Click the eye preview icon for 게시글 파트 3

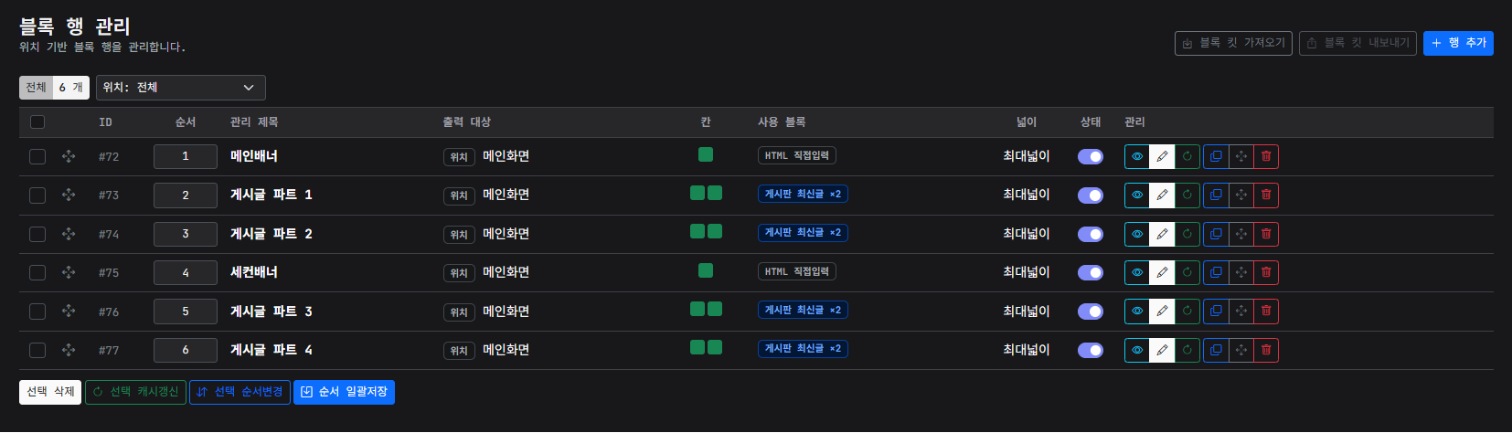tap(1137, 312)
